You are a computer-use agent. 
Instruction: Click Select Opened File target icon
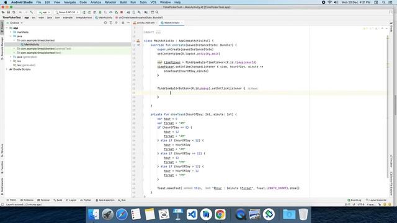tap(105, 23)
